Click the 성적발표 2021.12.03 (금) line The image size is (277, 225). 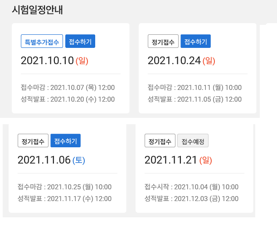tap(191, 199)
